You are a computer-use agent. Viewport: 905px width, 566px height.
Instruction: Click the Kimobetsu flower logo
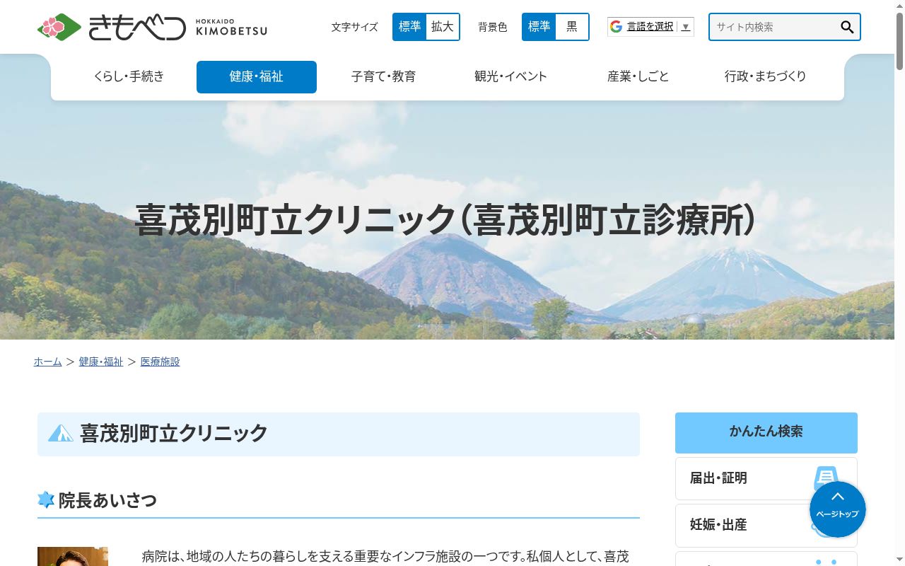pos(59,27)
